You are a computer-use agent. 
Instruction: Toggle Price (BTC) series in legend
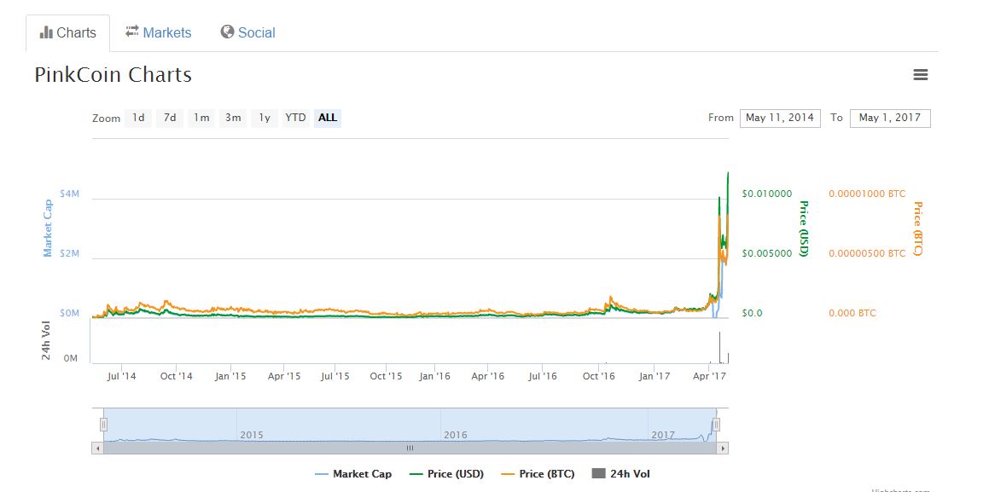(x=538, y=474)
